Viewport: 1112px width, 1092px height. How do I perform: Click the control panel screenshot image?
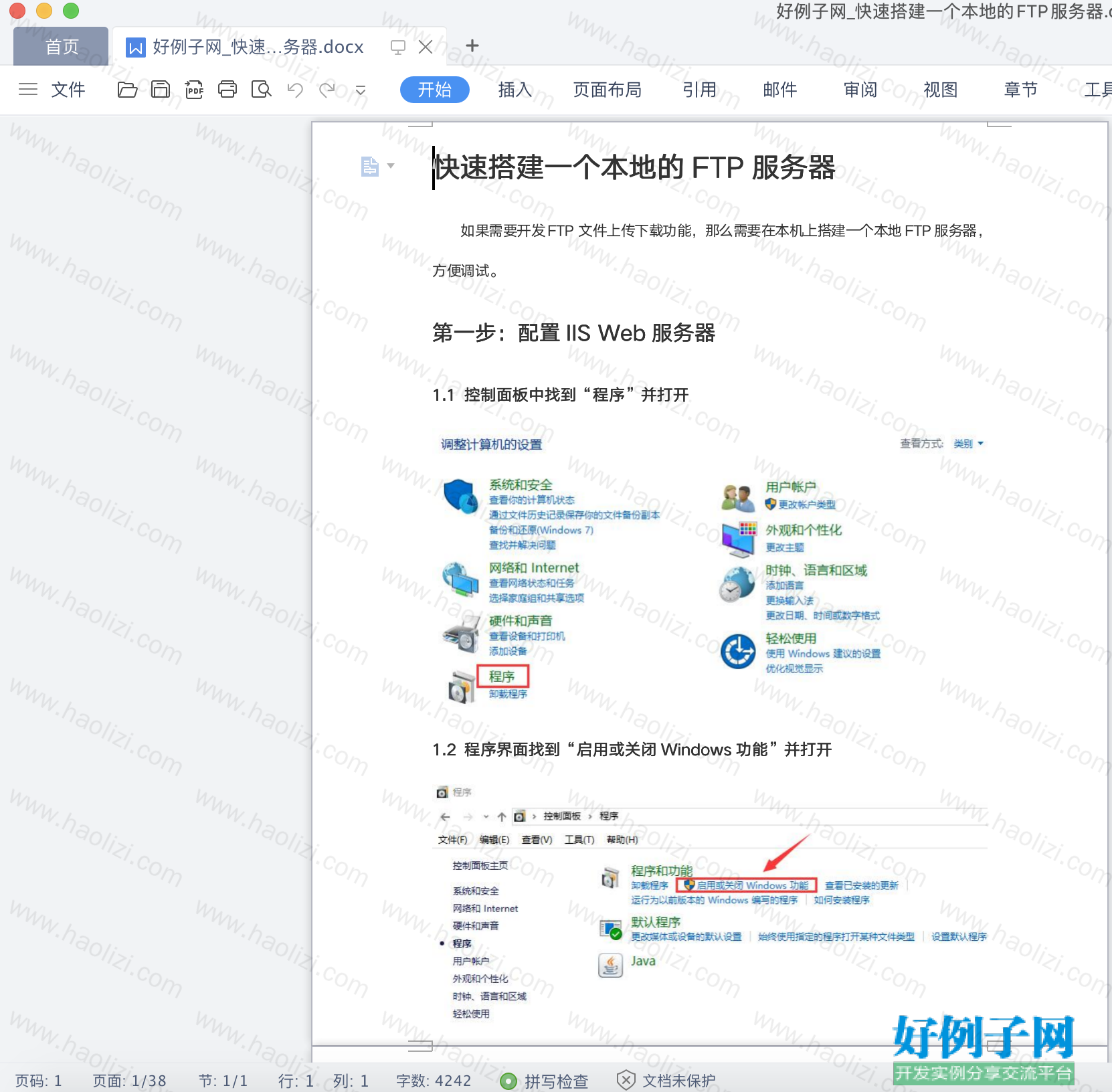click(x=711, y=569)
